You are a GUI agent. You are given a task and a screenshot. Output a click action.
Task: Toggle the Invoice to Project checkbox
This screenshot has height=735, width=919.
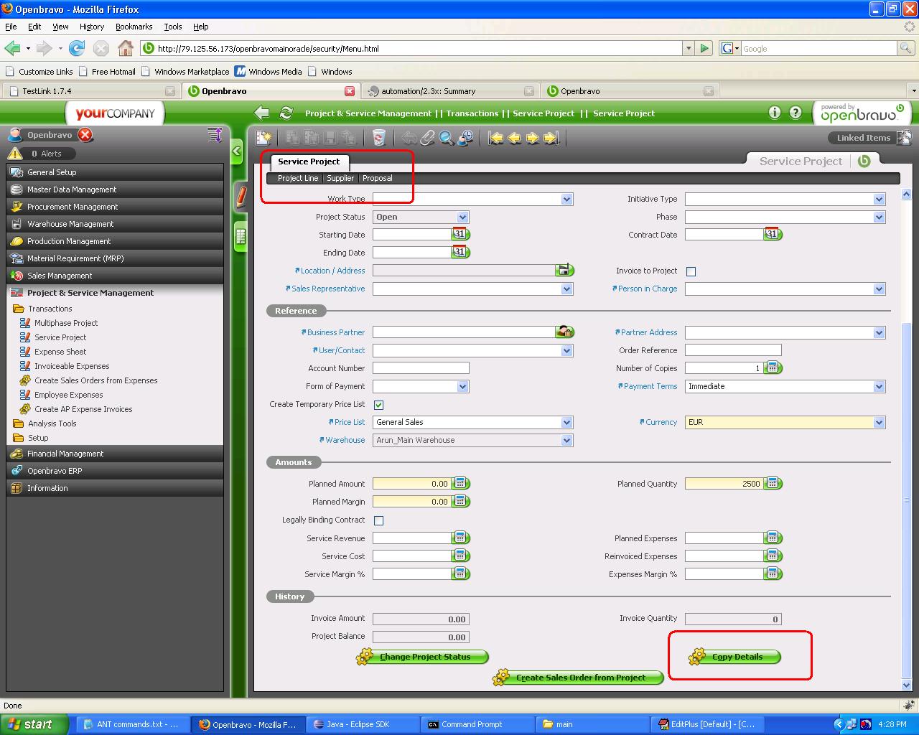tap(691, 271)
